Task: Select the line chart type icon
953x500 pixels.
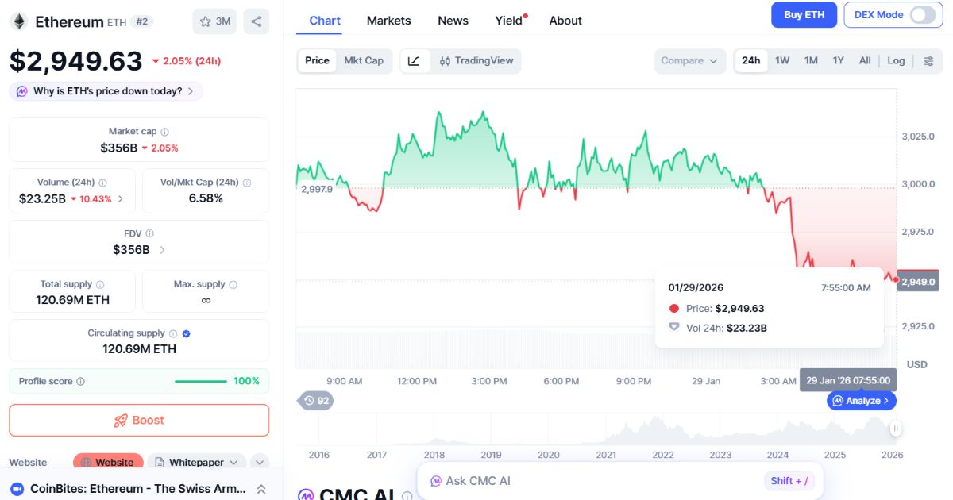Action: coord(415,61)
